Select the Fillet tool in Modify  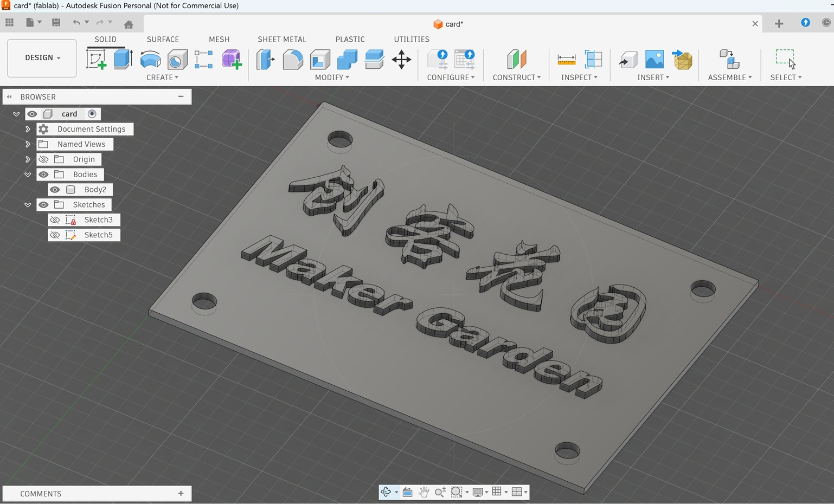click(x=293, y=60)
